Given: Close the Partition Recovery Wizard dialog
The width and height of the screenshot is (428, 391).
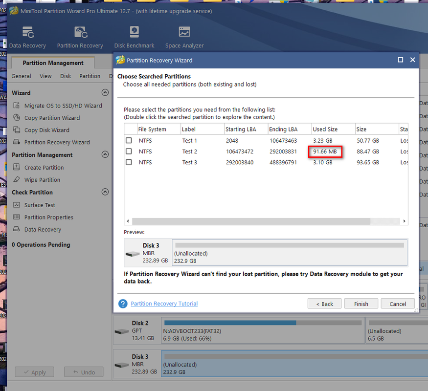Looking at the screenshot, I should 413,60.
